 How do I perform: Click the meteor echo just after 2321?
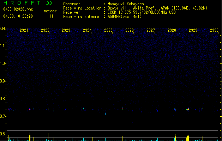click(30, 109)
